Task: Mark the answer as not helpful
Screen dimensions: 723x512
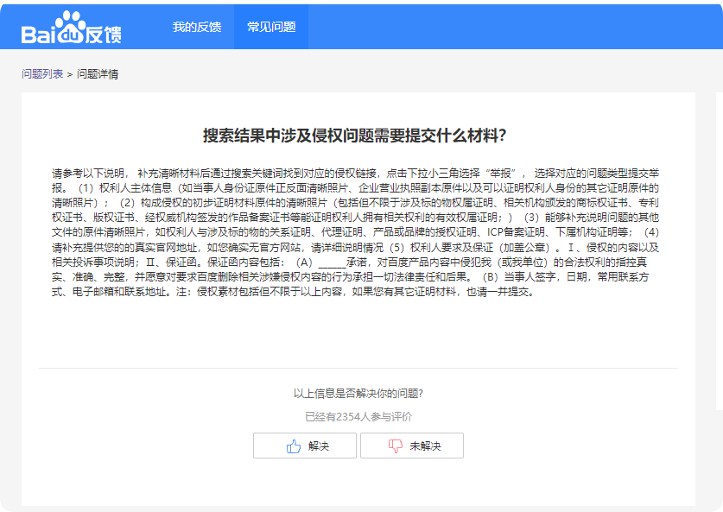Action: click(x=413, y=446)
